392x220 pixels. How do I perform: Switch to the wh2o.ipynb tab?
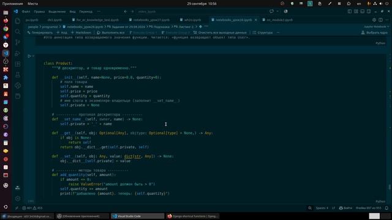192,20
